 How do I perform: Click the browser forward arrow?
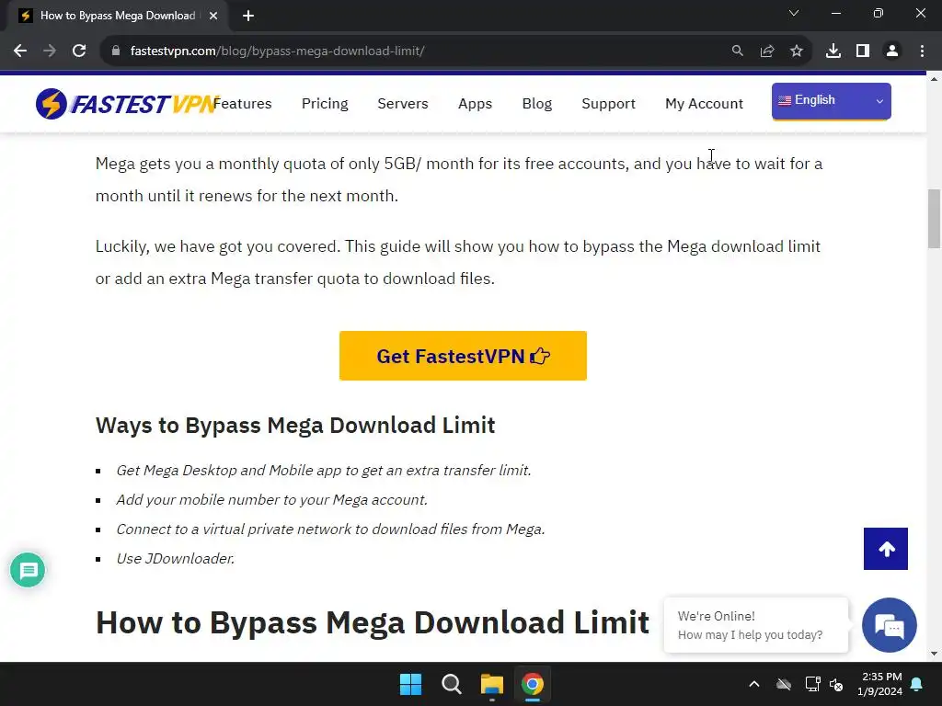(50, 51)
